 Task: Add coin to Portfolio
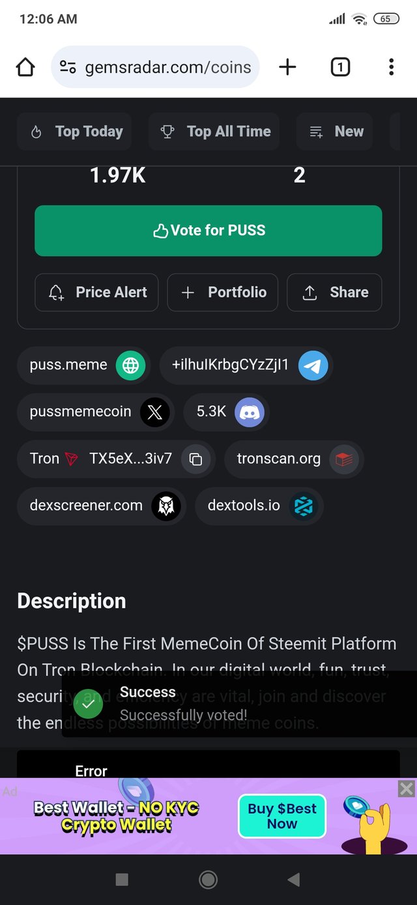click(x=223, y=292)
